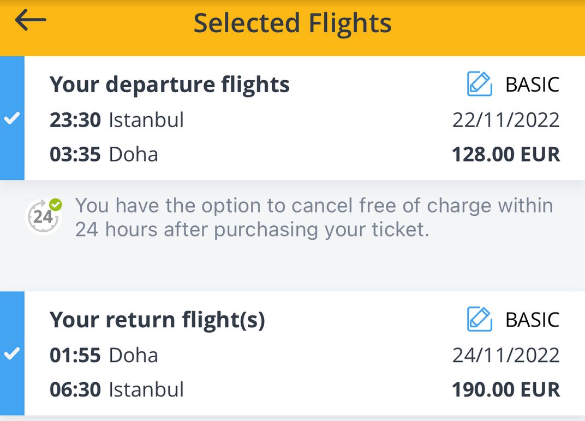Tap the 128.00 EUR departure price
Image resolution: width=585 pixels, height=421 pixels.
(505, 154)
